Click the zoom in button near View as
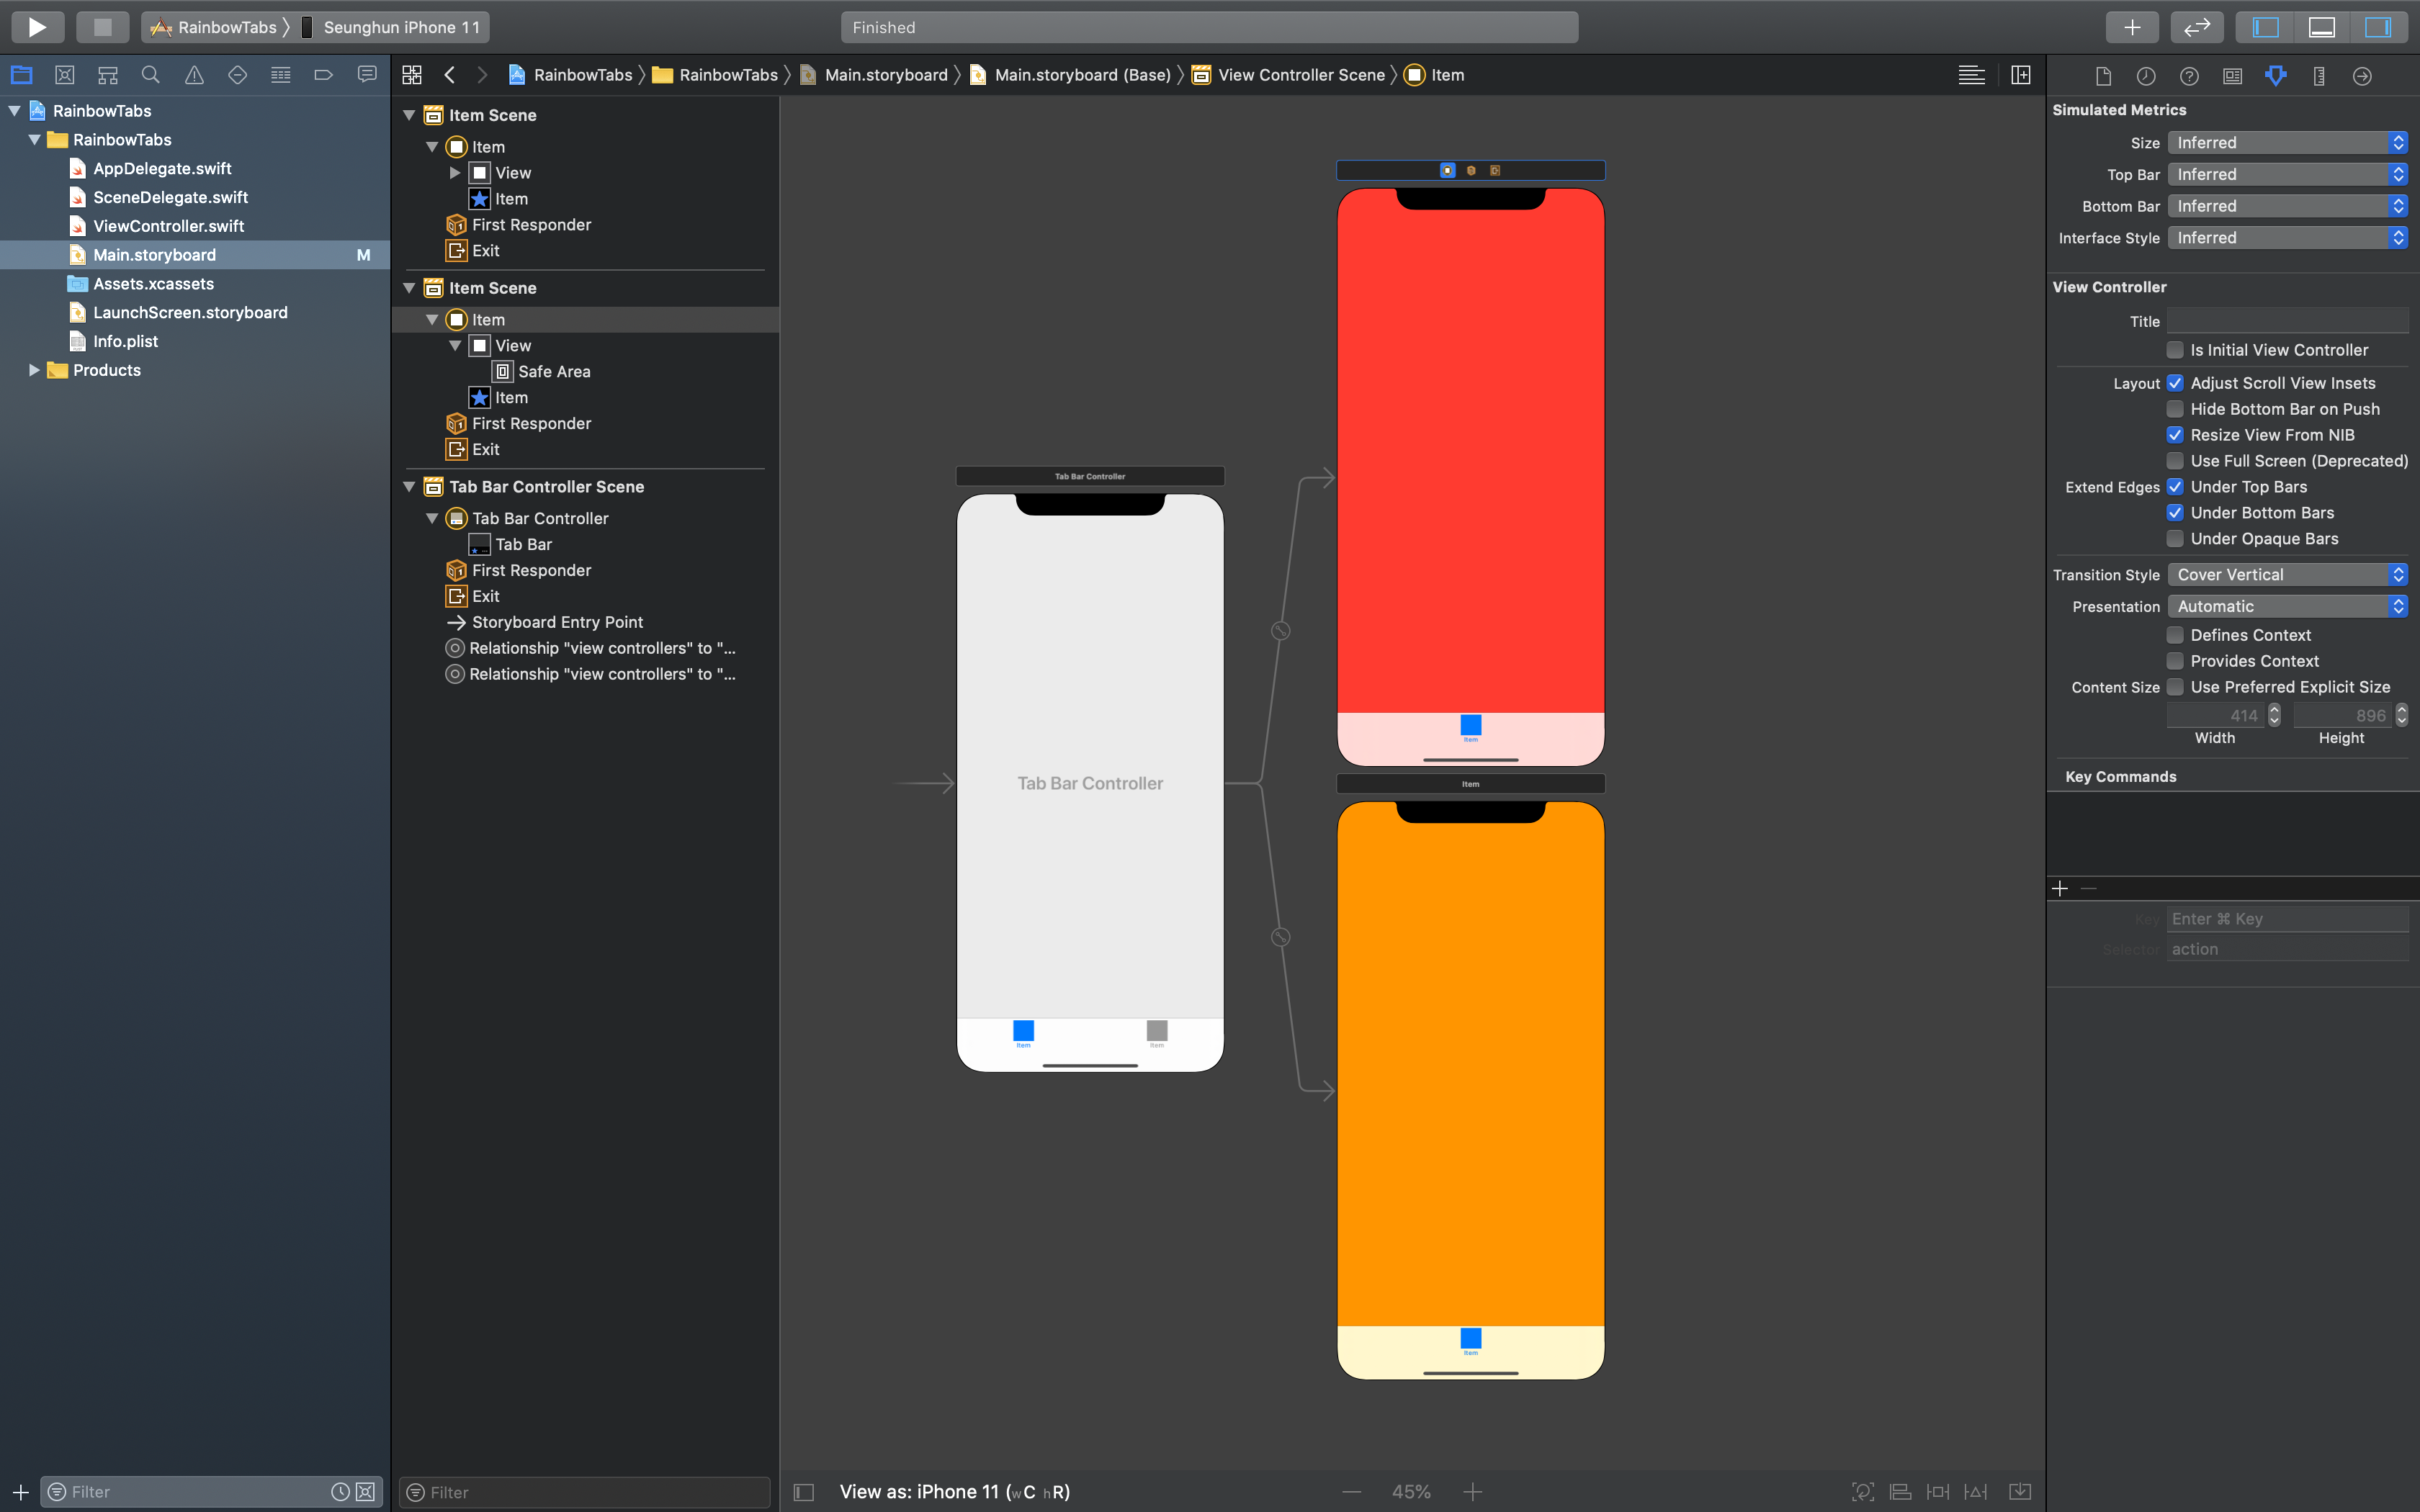The height and width of the screenshot is (1512, 2420). (x=1472, y=1491)
